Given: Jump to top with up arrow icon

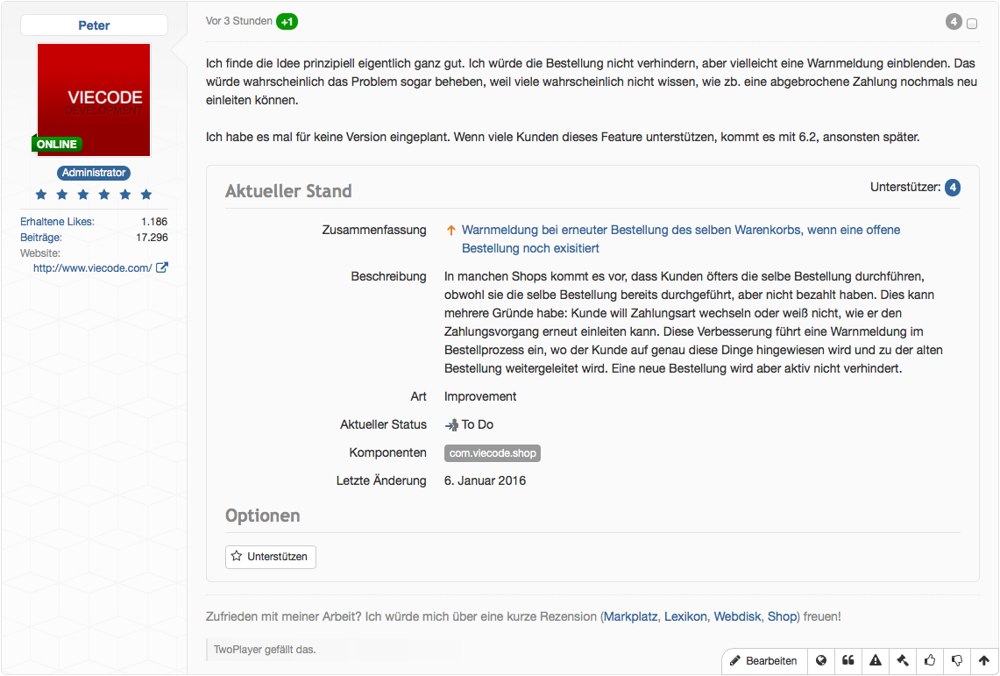Looking at the screenshot, I should [x=984, y=661].
